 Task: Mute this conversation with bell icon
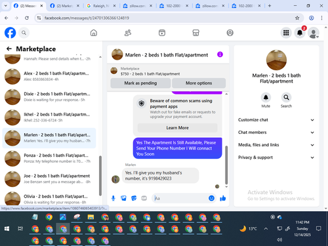[266, 97]
